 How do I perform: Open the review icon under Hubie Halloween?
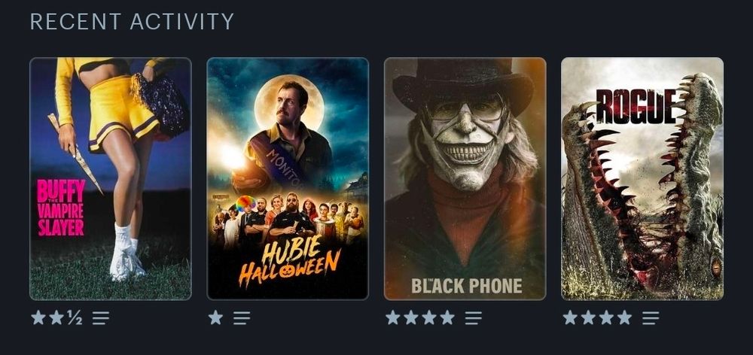click(242, 317)
